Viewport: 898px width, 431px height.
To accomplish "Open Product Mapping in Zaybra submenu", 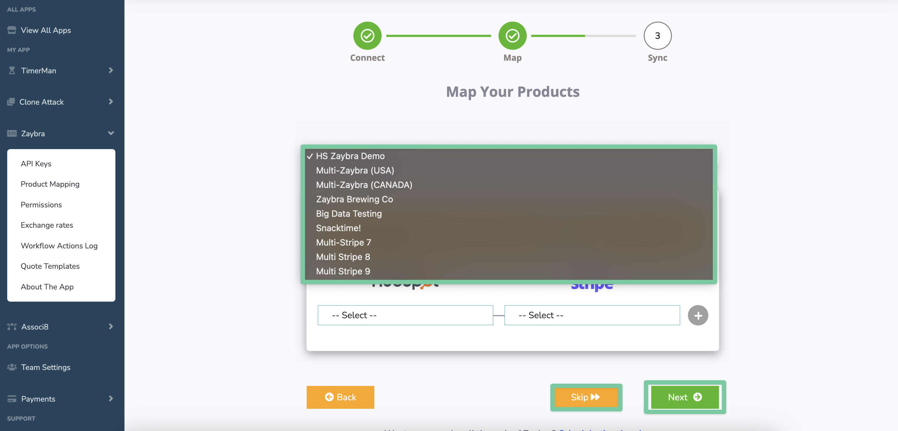I will (x=50, y=184).
